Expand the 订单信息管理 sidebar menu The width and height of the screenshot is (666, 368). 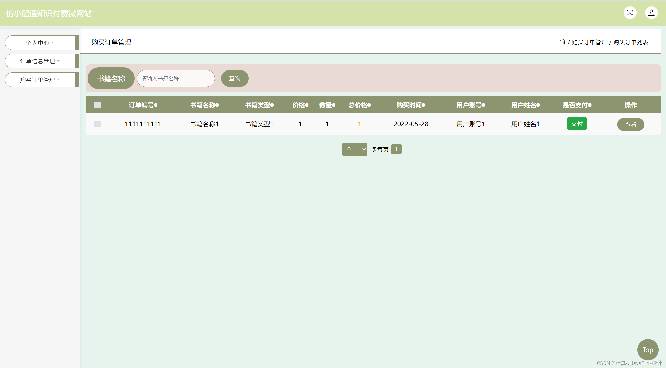40,61
